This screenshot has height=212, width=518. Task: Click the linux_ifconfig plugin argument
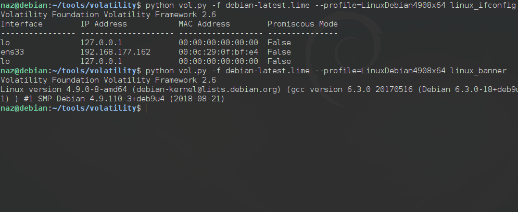(483, 5)
